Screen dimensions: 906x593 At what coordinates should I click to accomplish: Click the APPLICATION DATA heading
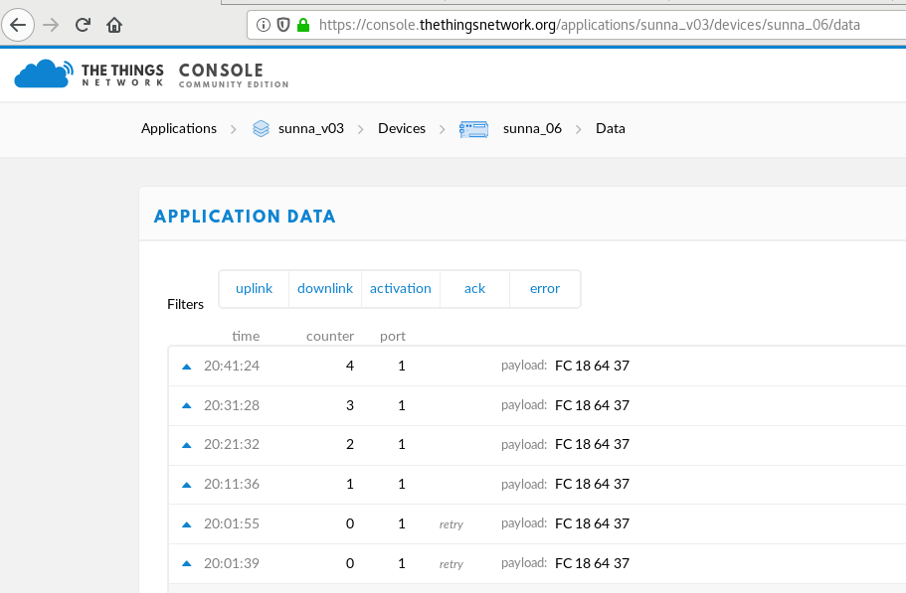coord(245,217)
